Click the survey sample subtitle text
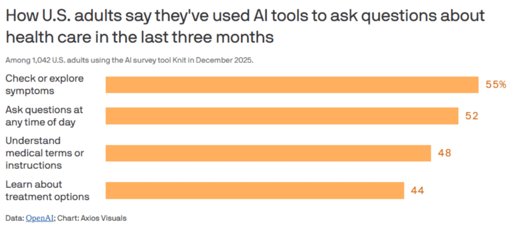The image size is (520, 228). point(129,60)
